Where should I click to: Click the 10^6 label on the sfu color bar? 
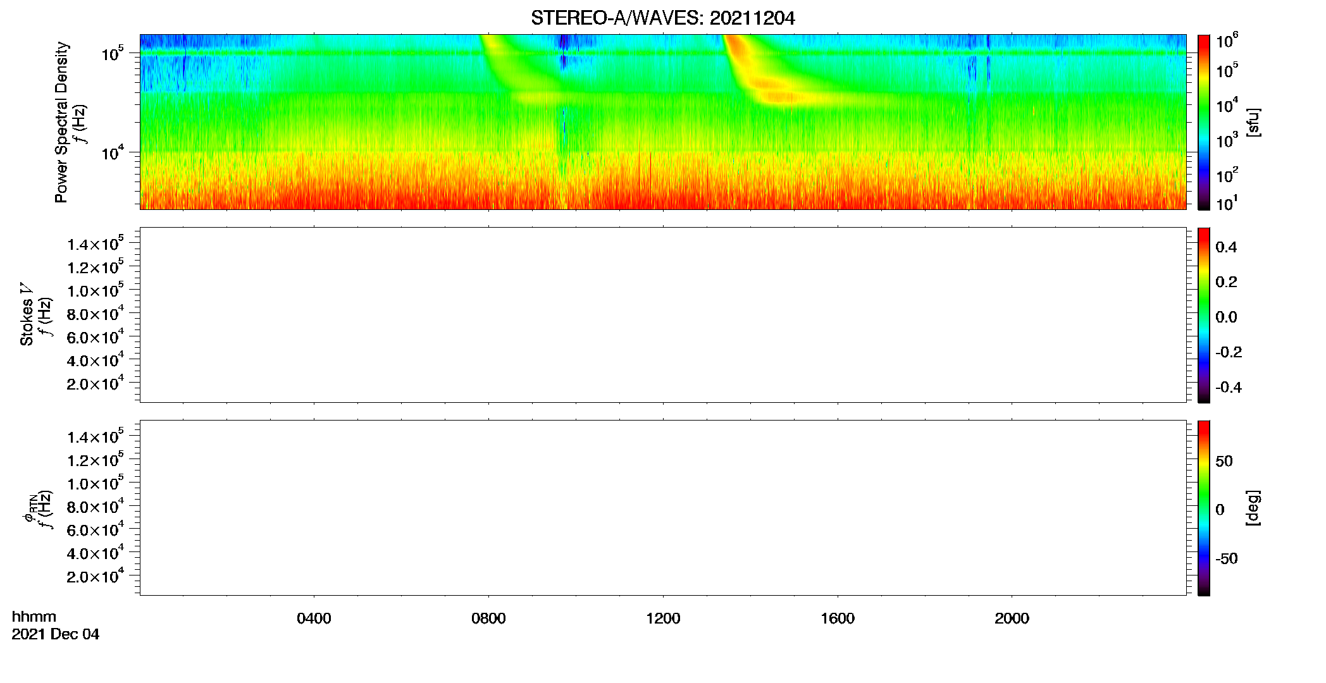[x=1227, y=40]
